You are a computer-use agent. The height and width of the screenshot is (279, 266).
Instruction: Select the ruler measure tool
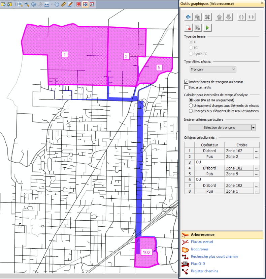click(63, 4)
